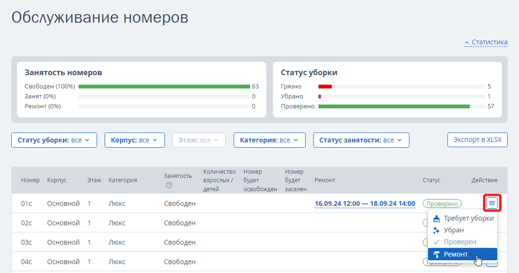Image resolution: width=519 pixels, height=273 pixels.
Task: Click the paint roller icon beside Ремонт
Action: click(x=437, y=254)
